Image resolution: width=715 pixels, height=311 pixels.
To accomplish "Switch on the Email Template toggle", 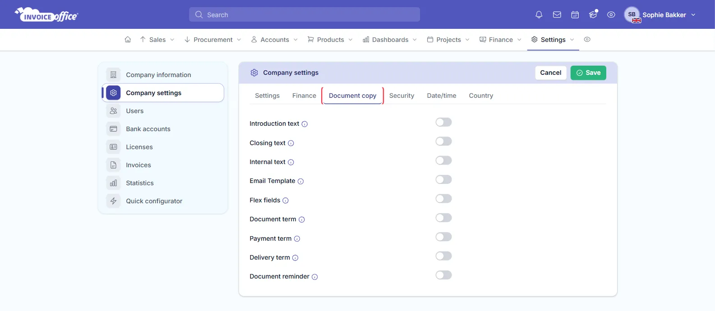I will coord(443,179).
